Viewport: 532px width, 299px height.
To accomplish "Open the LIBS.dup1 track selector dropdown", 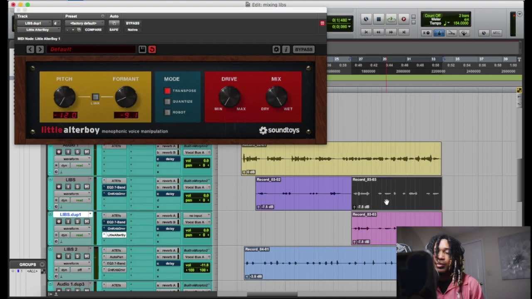I will [x=34, y=23].
